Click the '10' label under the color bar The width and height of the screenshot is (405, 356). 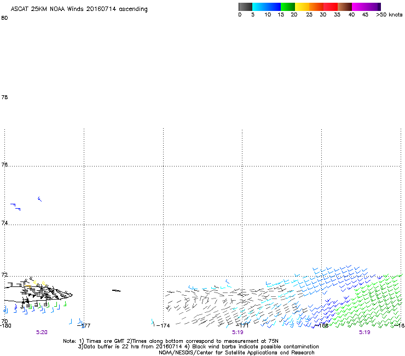click(268, 15)
